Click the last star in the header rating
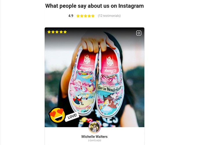 point(93,16)
